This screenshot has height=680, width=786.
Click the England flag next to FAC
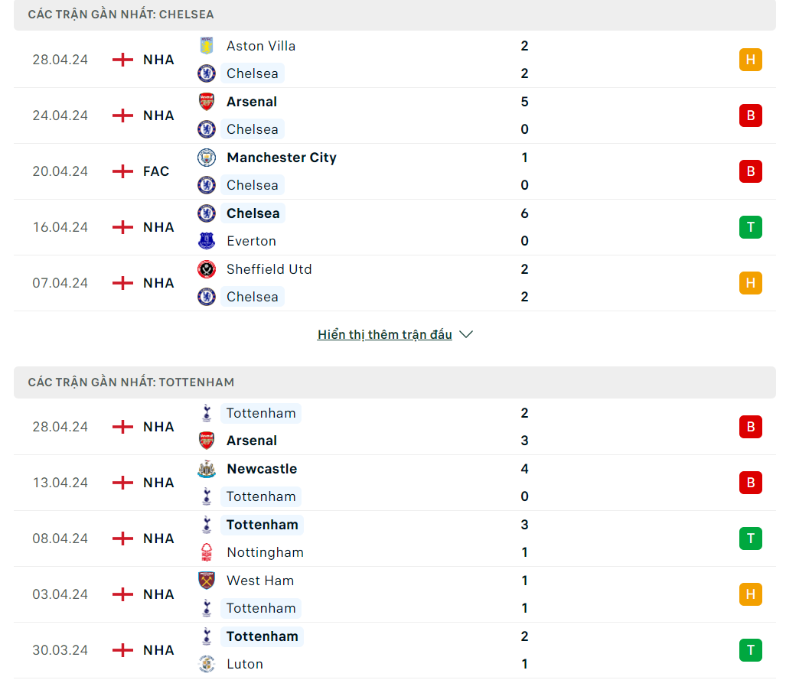click(x=122, y=171)
